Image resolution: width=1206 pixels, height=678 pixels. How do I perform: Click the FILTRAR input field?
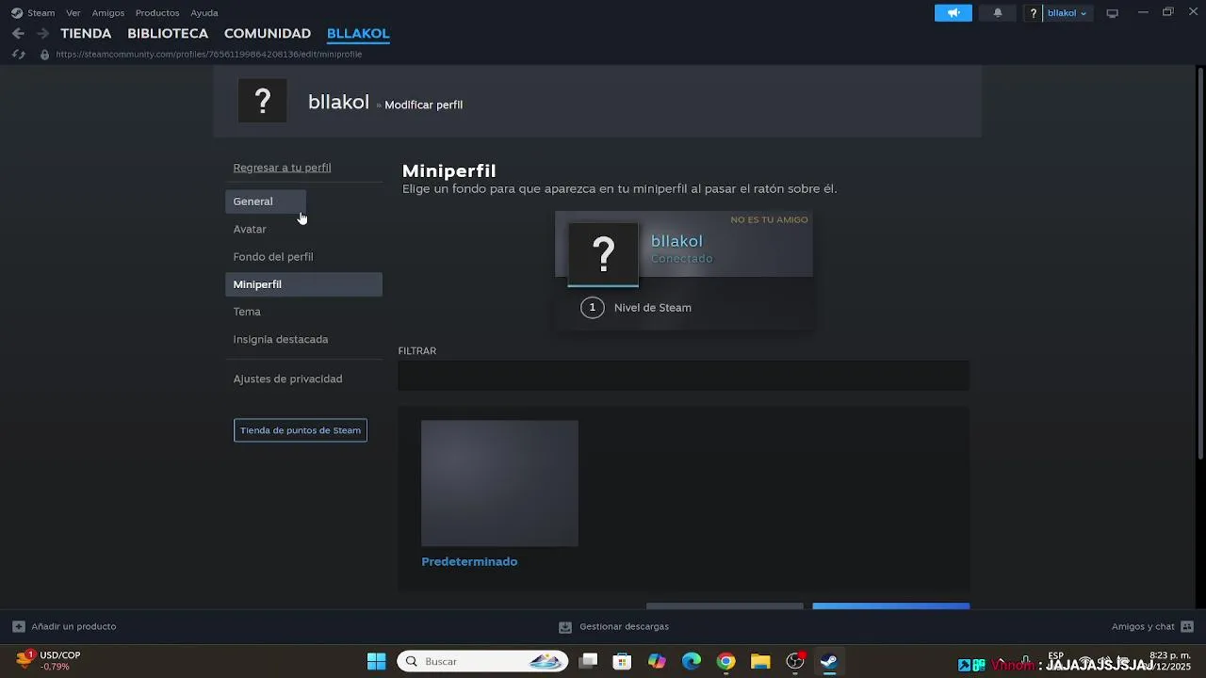click(684, 376)
